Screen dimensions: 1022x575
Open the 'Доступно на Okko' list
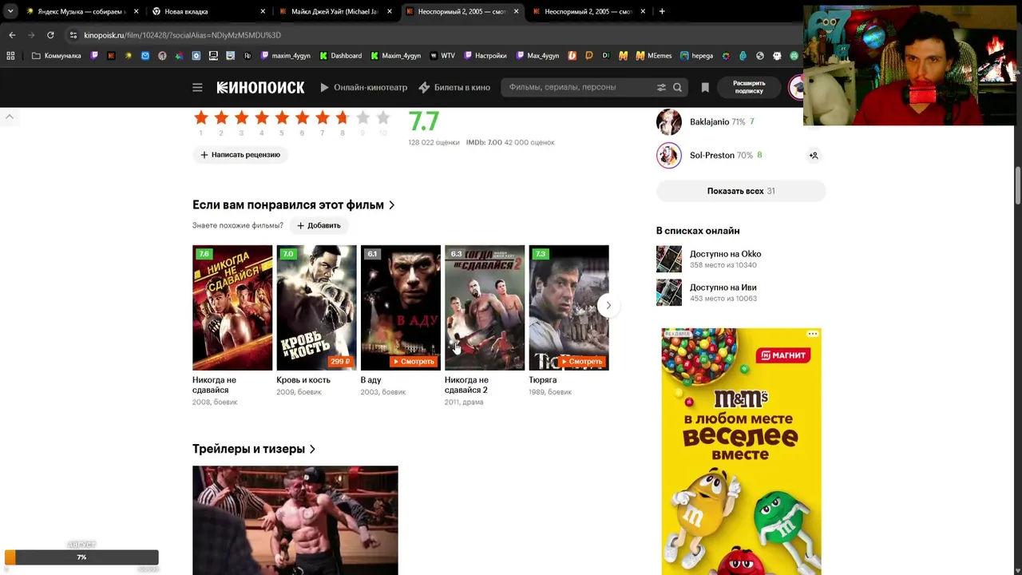click(x=725, y=254)
